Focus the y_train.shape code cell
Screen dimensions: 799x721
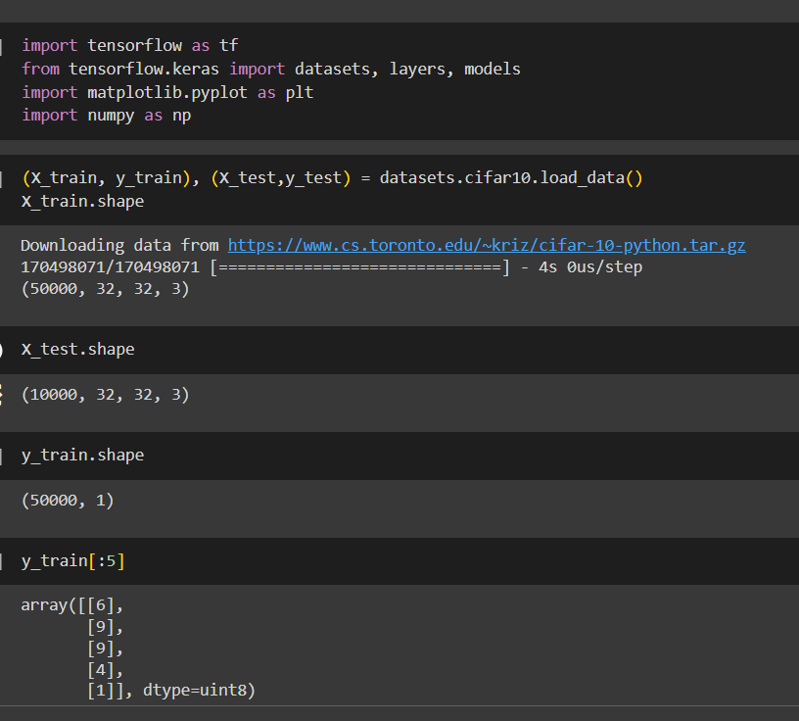click(82, 456)
